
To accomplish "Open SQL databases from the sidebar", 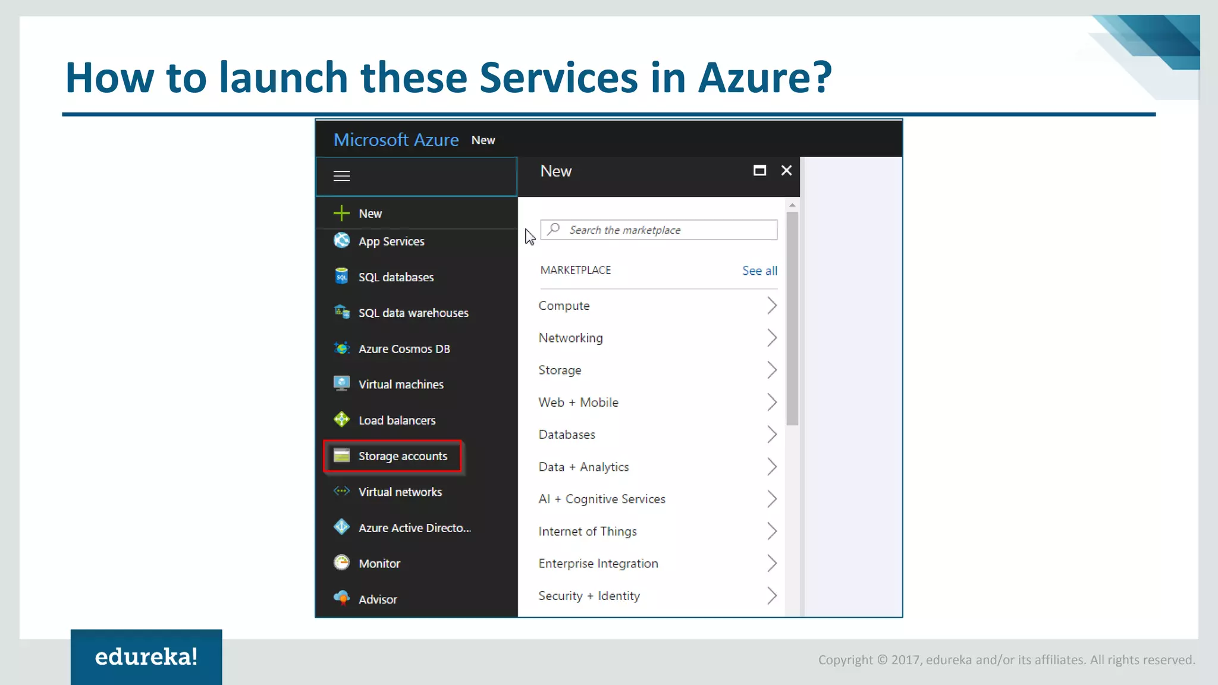I will (x=396, y=277).
